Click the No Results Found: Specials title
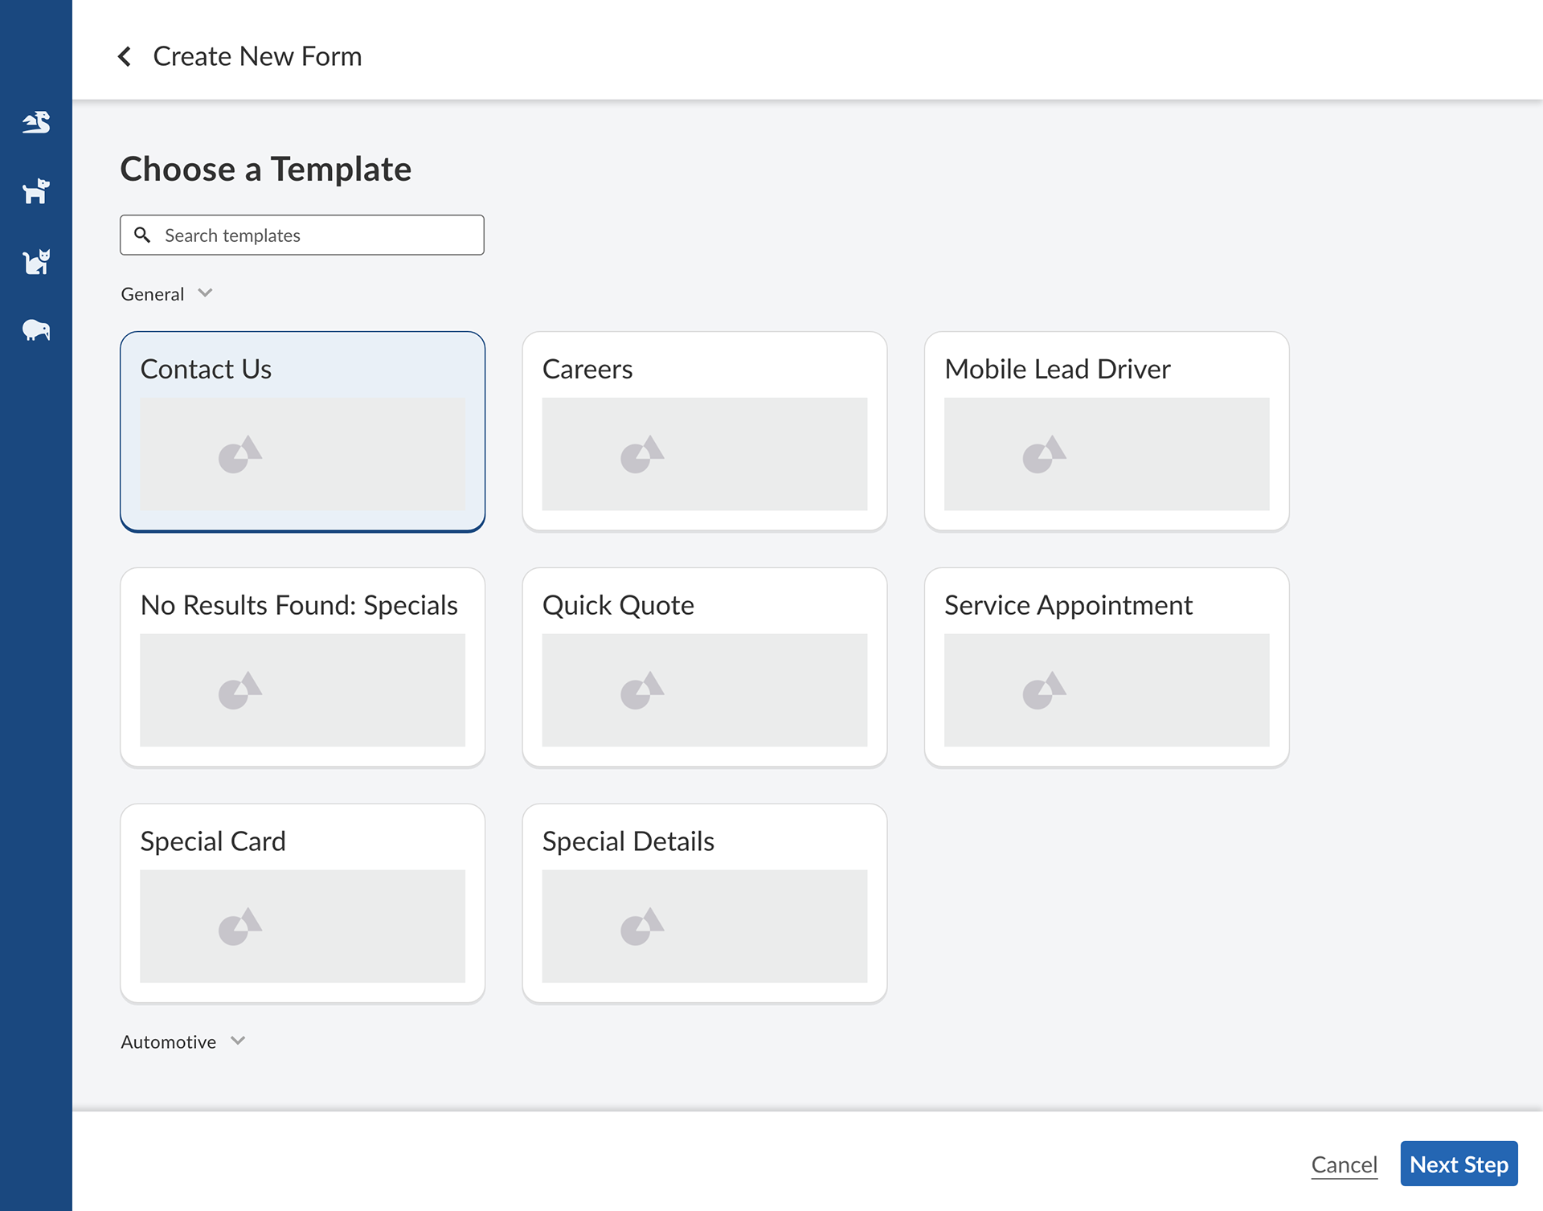The height and width of the screenshot is (1211, 1543). 299,605
